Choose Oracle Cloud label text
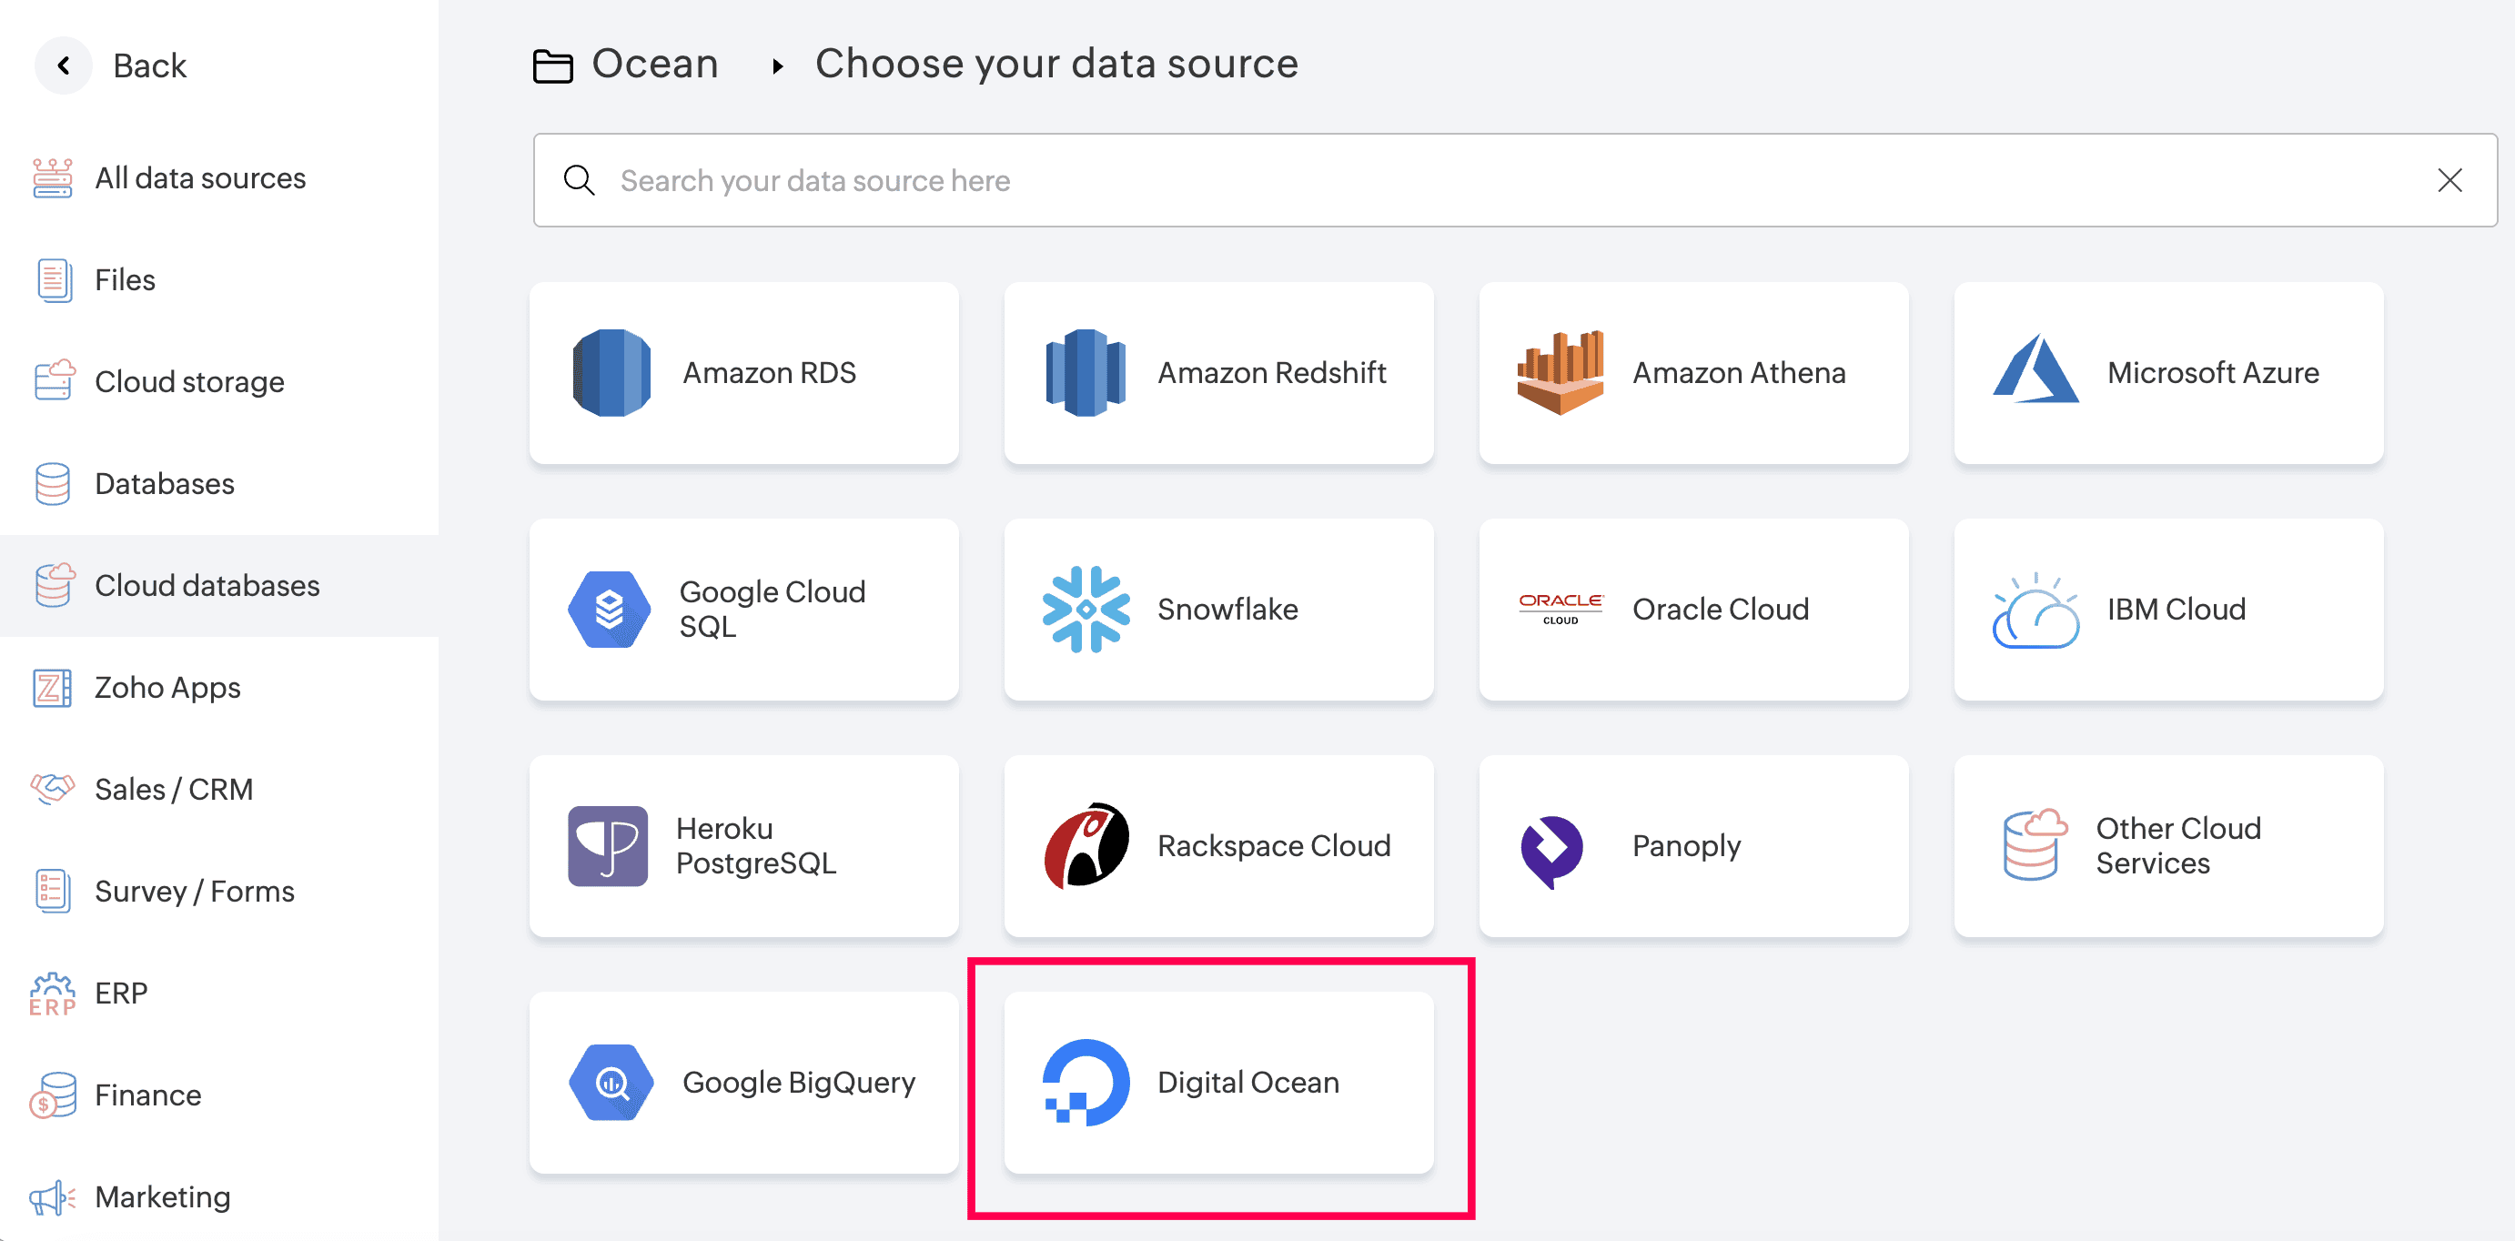Viewport: 2515px width, 1241px height. (x=1721, y=610)
